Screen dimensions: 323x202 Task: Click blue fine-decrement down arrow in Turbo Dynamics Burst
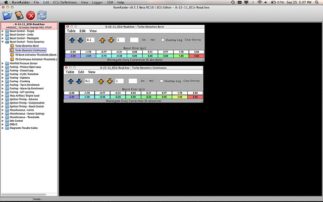[x=79, y=39]
